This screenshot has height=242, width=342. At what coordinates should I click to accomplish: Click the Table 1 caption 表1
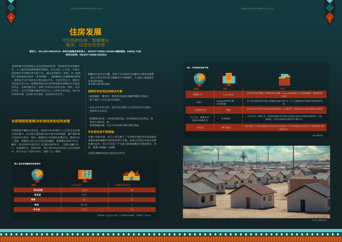click(27, 164)
